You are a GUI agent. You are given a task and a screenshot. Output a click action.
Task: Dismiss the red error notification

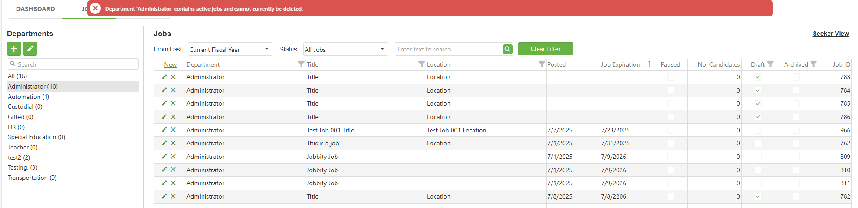(x=95, y=8)
